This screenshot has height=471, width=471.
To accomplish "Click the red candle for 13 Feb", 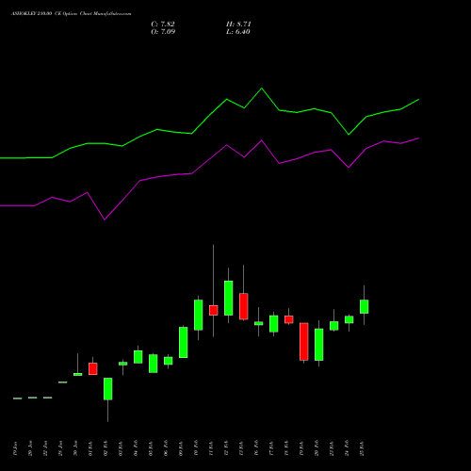I will (244, 306).
